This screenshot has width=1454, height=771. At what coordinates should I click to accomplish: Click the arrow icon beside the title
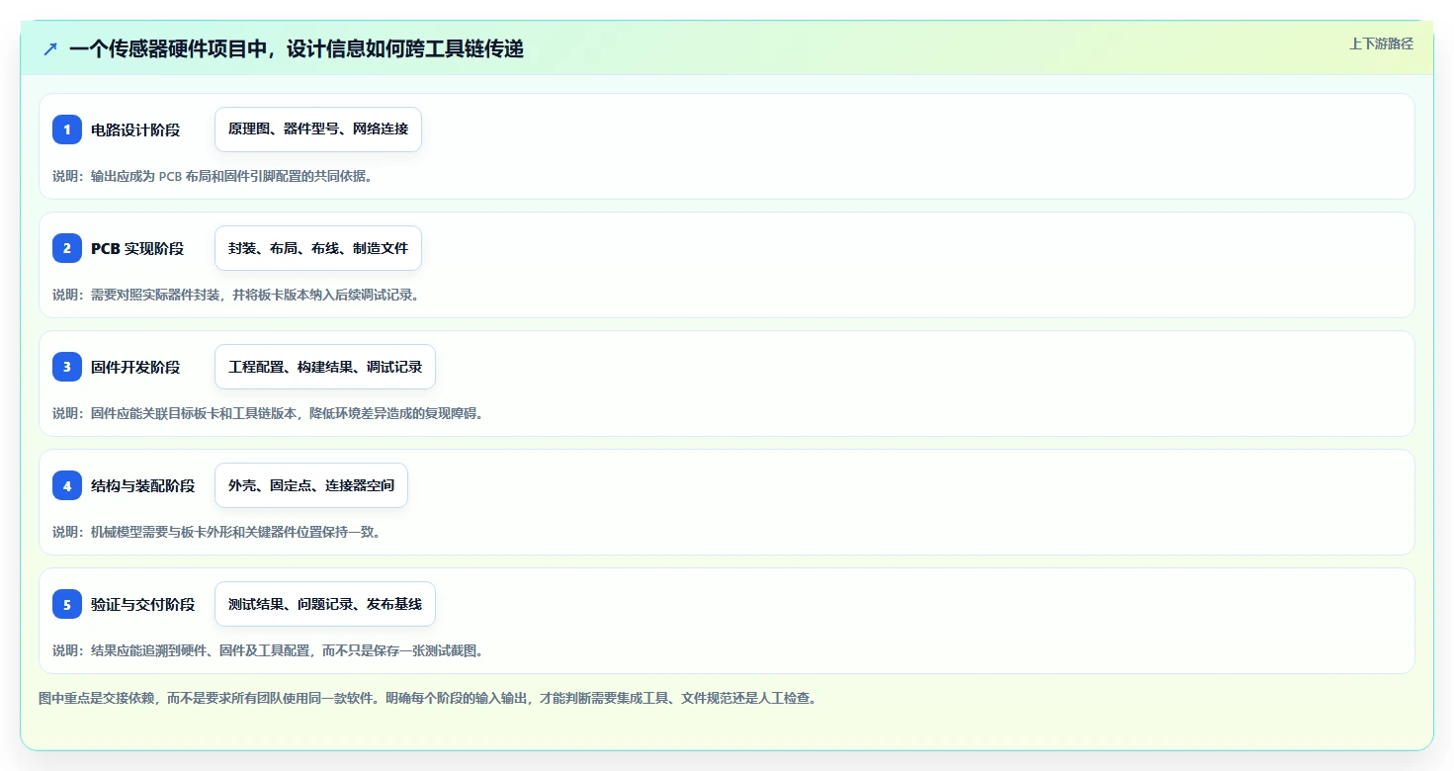click(x=50, y=48)
